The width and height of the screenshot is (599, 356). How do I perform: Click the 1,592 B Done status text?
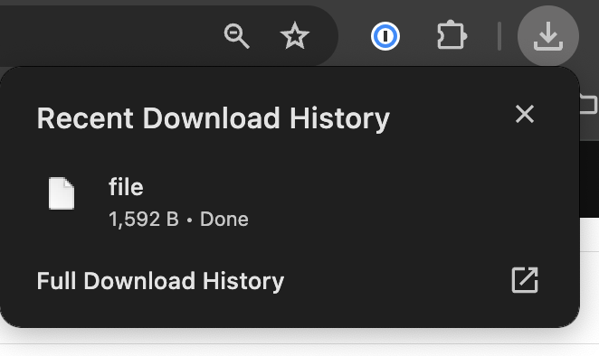178,220
